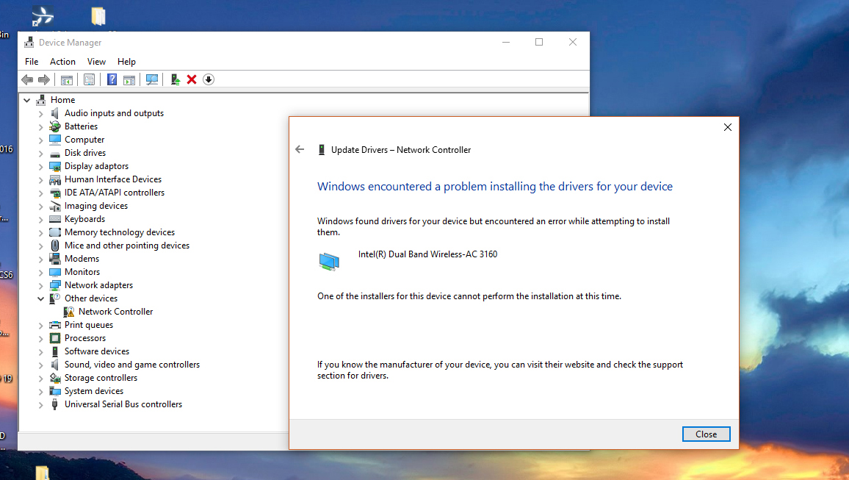Select the Software devices label
849x480 pixels.
[97, 351]
